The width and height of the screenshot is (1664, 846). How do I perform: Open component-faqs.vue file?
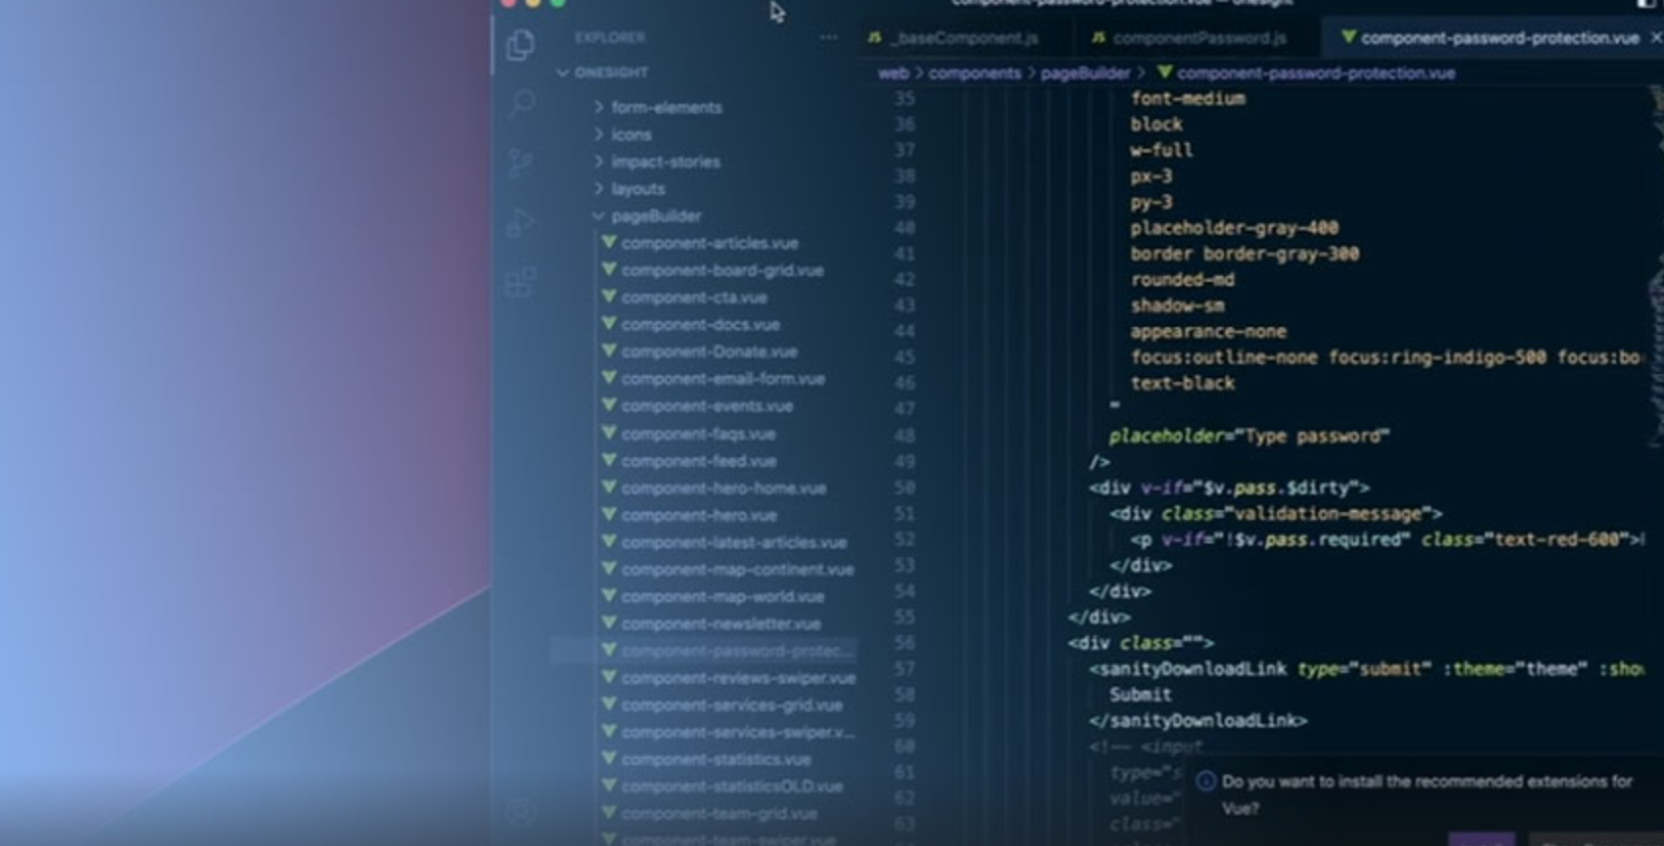(x=699, y=434)
